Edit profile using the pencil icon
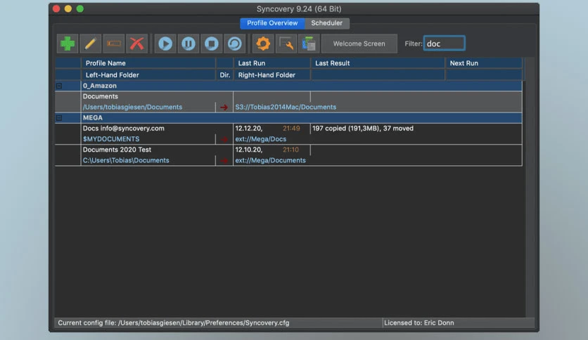Viewport: 588px width, 340px height. (x=90, y=44)
